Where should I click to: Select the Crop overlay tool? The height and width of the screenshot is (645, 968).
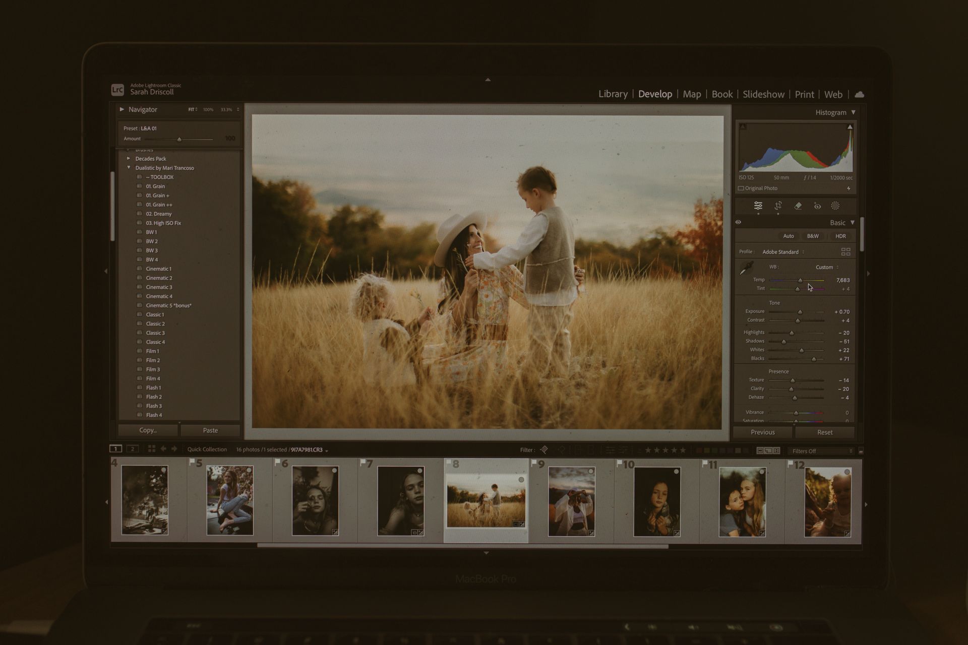tap(778, 206)
